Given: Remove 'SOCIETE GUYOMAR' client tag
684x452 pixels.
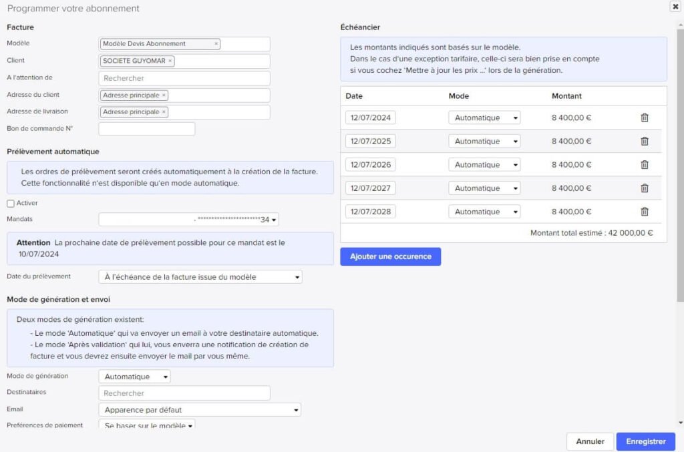Looking at the screenshot, I should 170,61.
